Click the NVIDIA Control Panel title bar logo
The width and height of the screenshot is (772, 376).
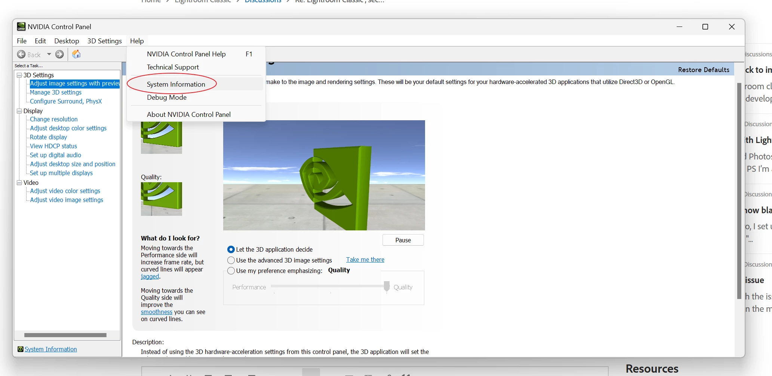coord(21,27)
